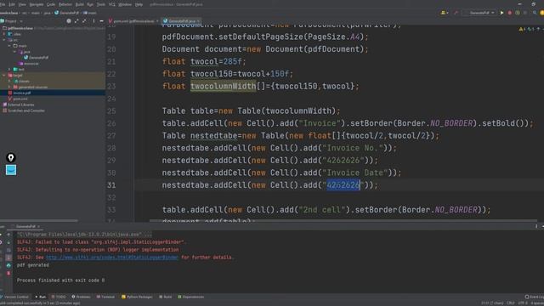Select the resources folder in project tree
The image size is (544, 306).
coord(29,64)
